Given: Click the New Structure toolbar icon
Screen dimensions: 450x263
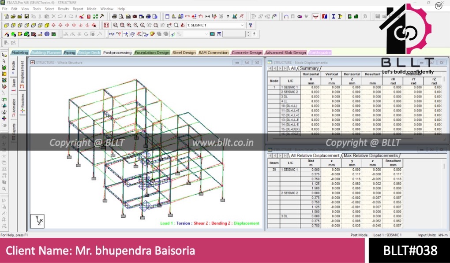Looking at the screenshot, I should pos(6,17).
